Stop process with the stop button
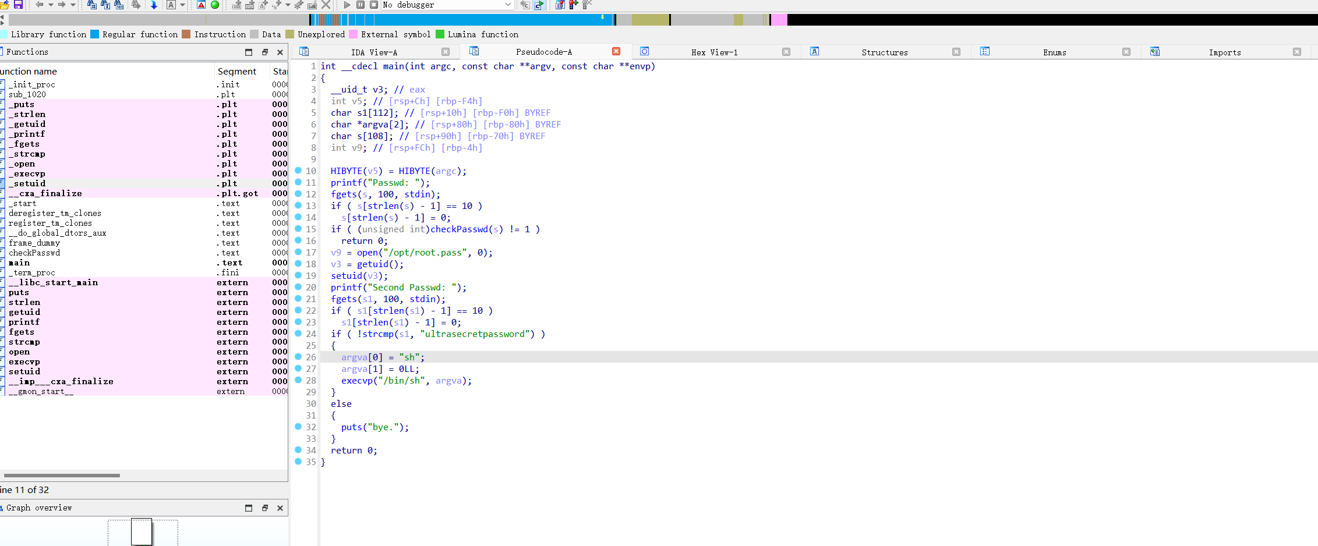Image resolution: width=1318 pixels, height=546 pixels. [374, 5]
